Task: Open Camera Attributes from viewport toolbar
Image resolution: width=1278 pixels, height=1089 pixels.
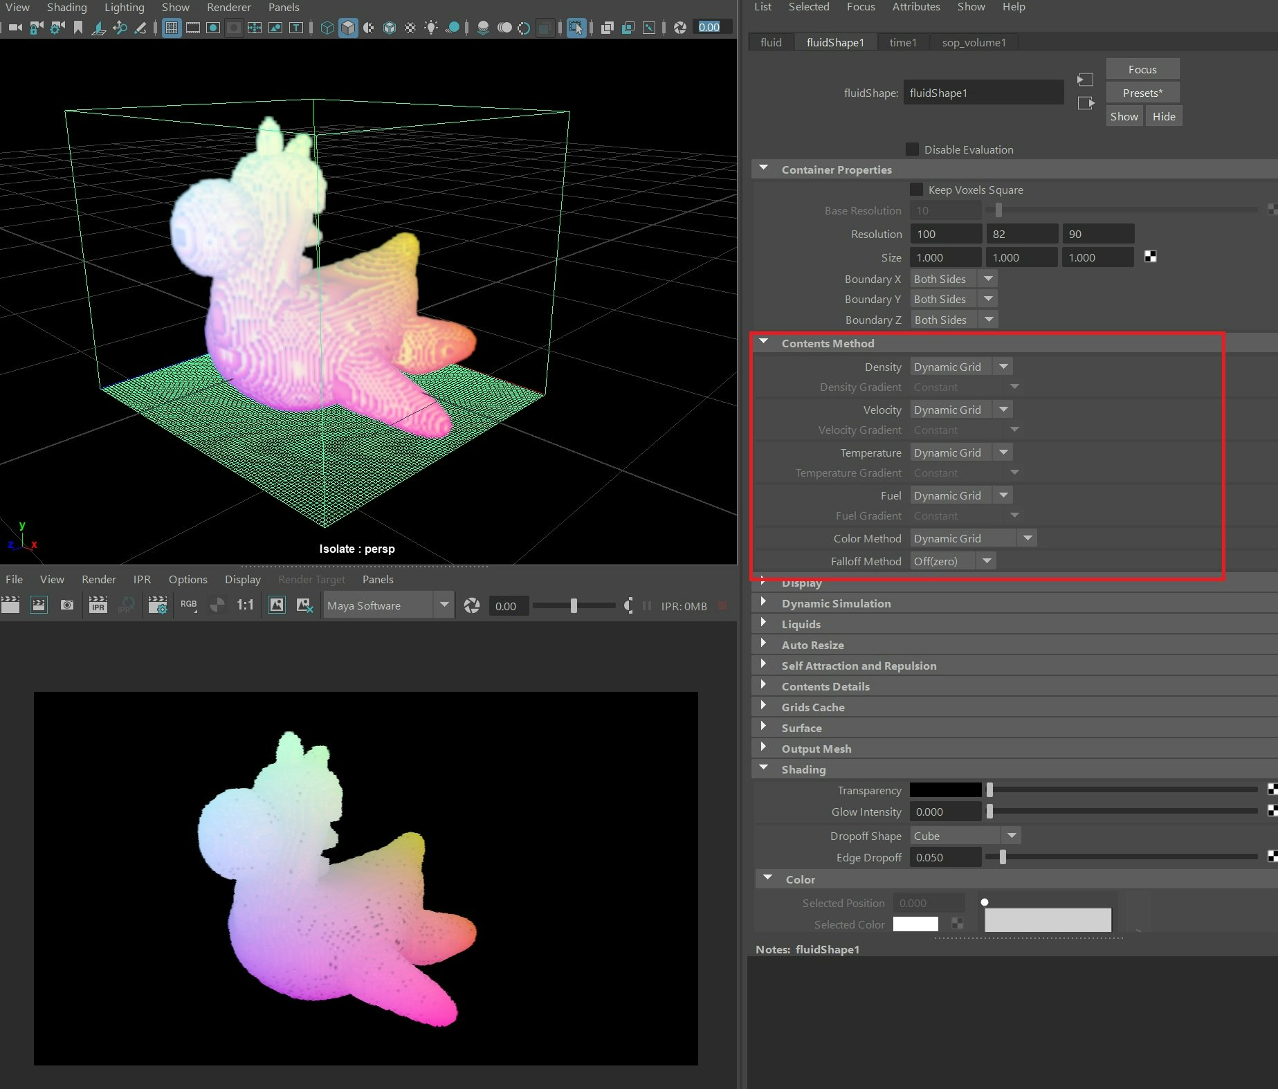Action: (57, 28)
